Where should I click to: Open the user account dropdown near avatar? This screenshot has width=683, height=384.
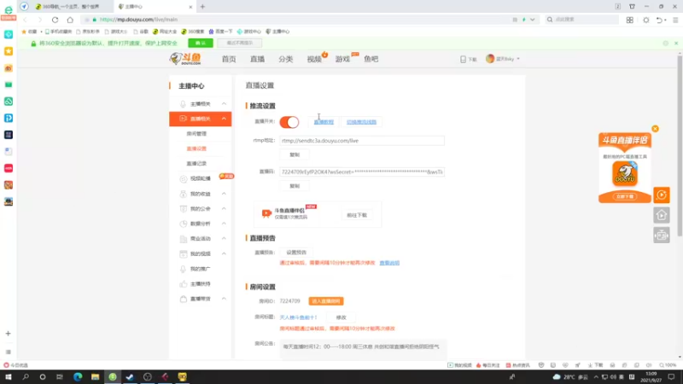point(503,59)
